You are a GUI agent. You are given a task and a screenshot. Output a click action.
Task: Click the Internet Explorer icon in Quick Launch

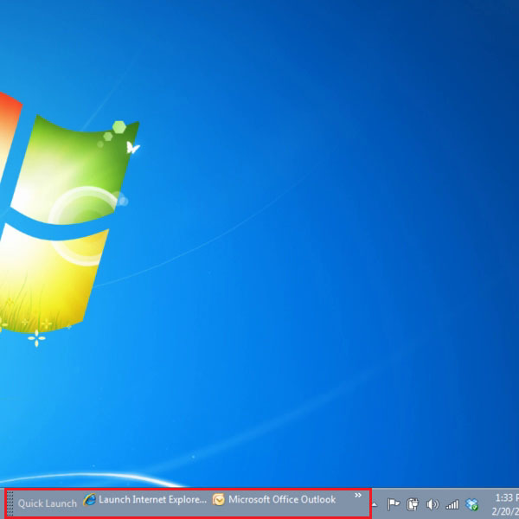[x=89, y=500]
